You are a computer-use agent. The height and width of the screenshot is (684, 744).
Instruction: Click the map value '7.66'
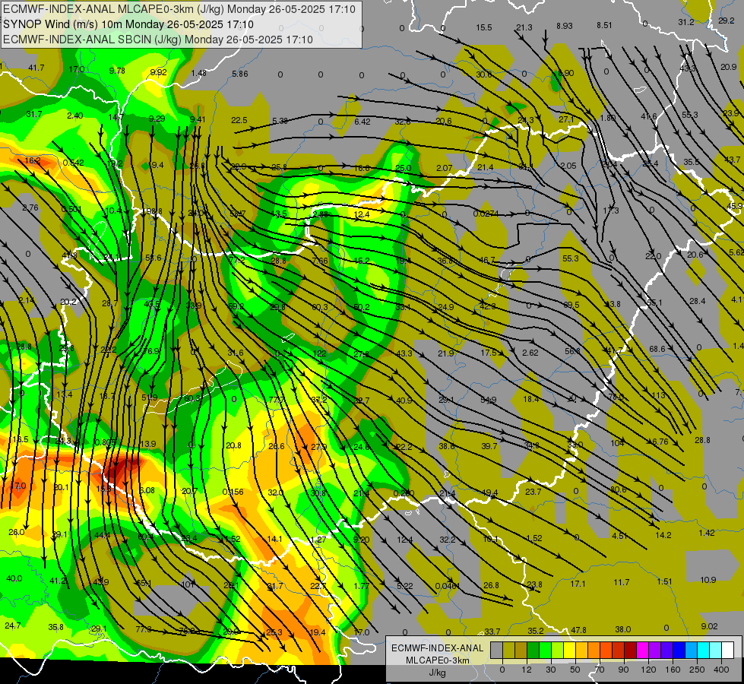point(320,261)
